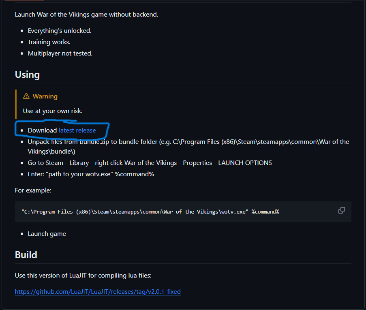Click the 'Use this version of LuaJIT' sentence
366x310 pixels.
click(83, 276)
